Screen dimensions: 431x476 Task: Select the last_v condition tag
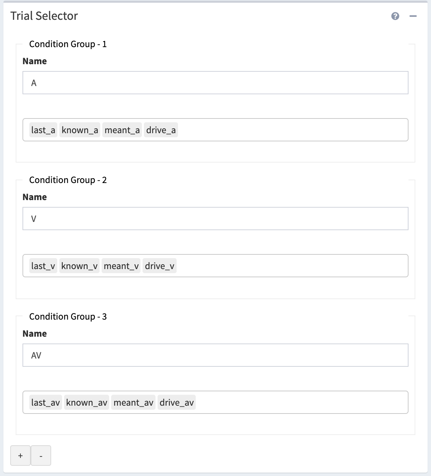click(x=43, y=266)
